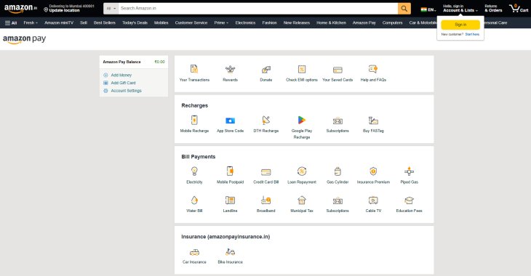Select the DTH Recharge icon
Image resolution: width=531 pixels, height=276 pixels.
click(x=266, y=120)
